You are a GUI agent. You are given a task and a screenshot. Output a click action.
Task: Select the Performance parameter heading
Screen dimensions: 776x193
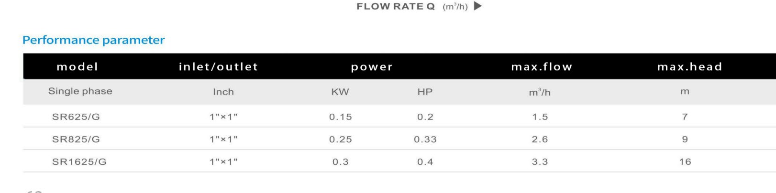[94, 40]
